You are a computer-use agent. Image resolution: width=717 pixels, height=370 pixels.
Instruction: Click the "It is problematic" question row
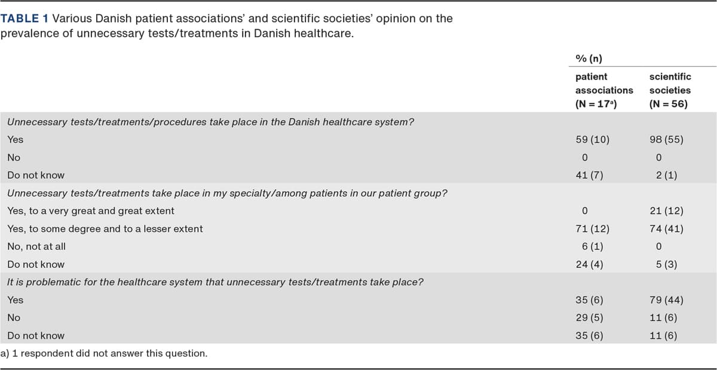click(x=215, y=282)
